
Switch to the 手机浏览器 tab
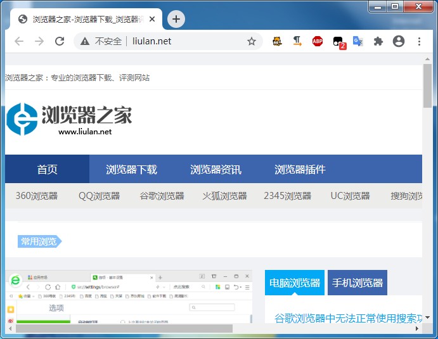pyautogui.click(x=357, y=283)
